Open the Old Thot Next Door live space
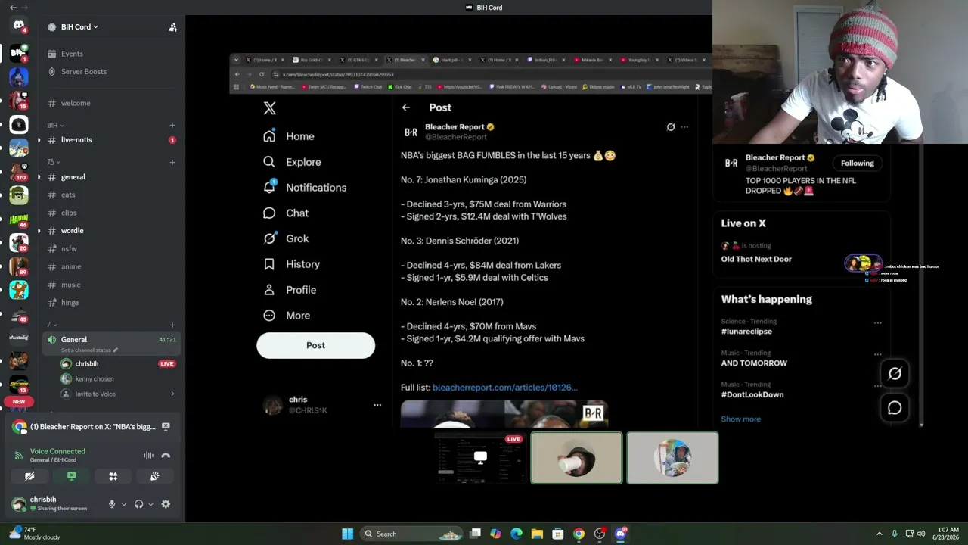The width and height of the screenshot is (968, 545). 756,260
